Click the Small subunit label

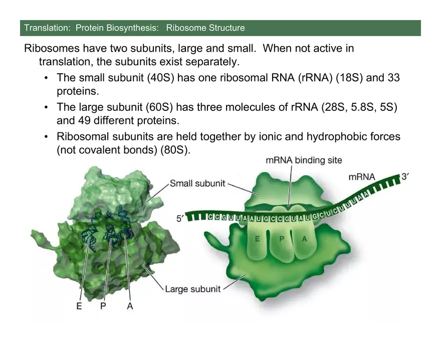click(197, 184)
